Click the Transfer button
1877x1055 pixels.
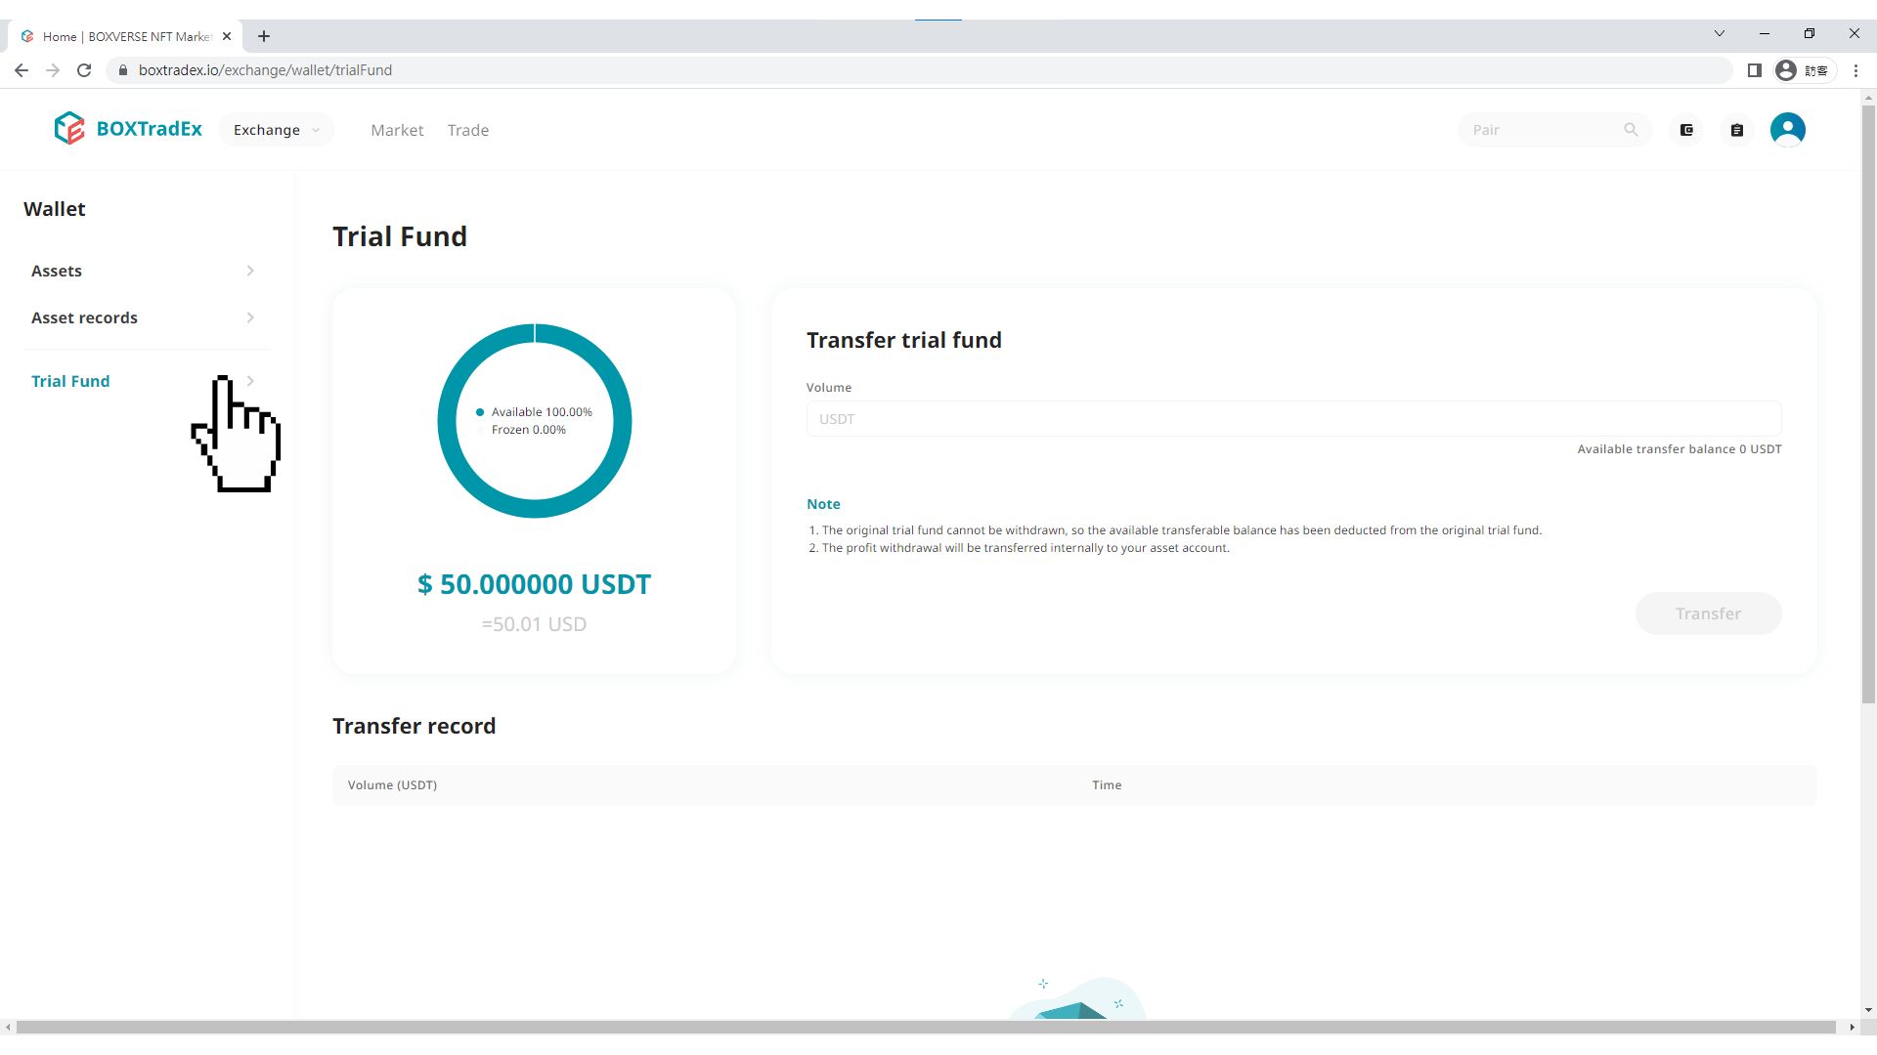[x=1708, y=613]
